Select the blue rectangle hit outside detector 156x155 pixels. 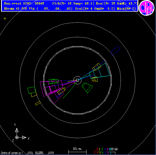tap(115, 50)
